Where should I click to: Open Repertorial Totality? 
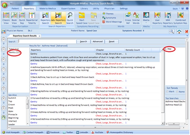point(32,18)
